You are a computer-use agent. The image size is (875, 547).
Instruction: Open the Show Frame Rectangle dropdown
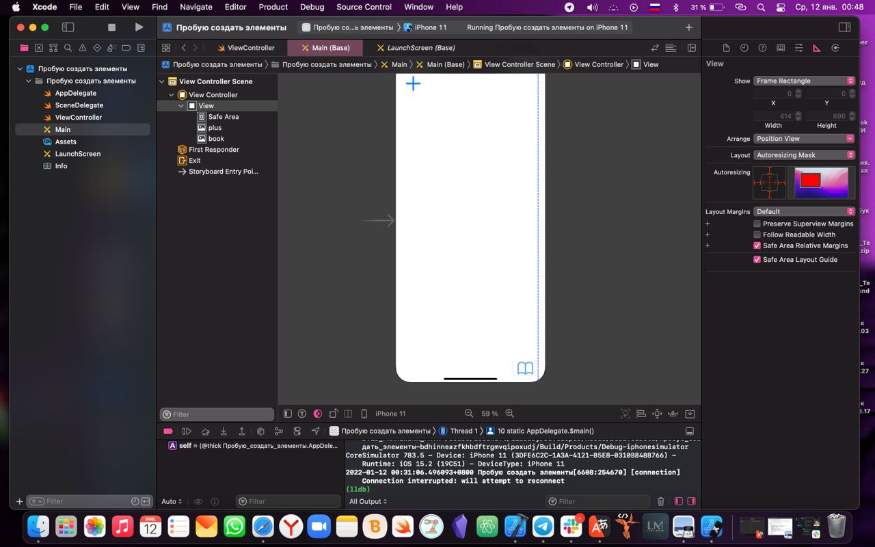(805, 81)
